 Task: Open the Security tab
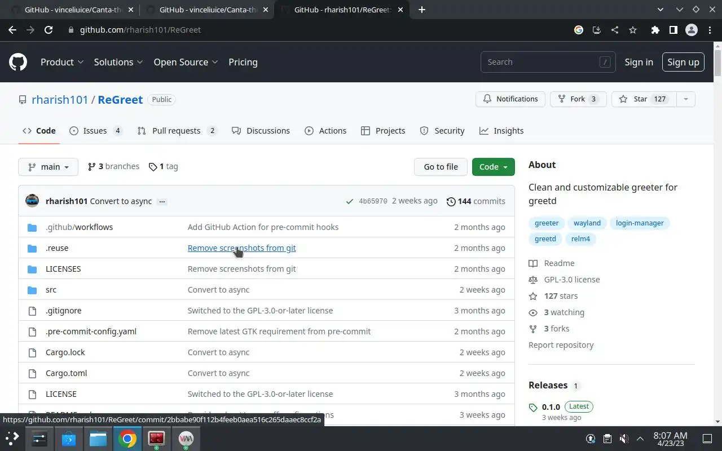[442, 131]
